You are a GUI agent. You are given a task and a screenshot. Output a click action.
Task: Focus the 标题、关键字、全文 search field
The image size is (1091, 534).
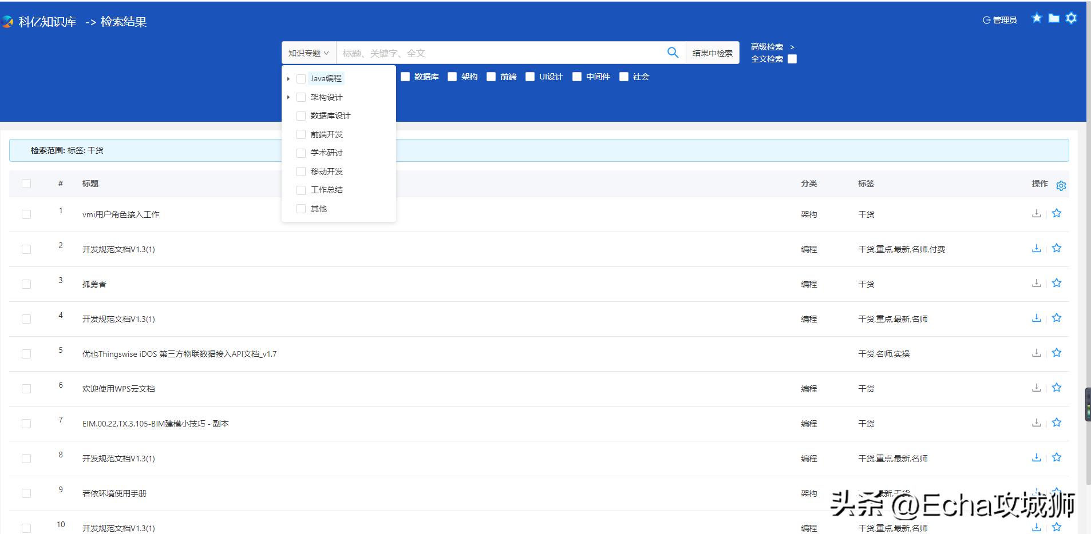point(498,53)
